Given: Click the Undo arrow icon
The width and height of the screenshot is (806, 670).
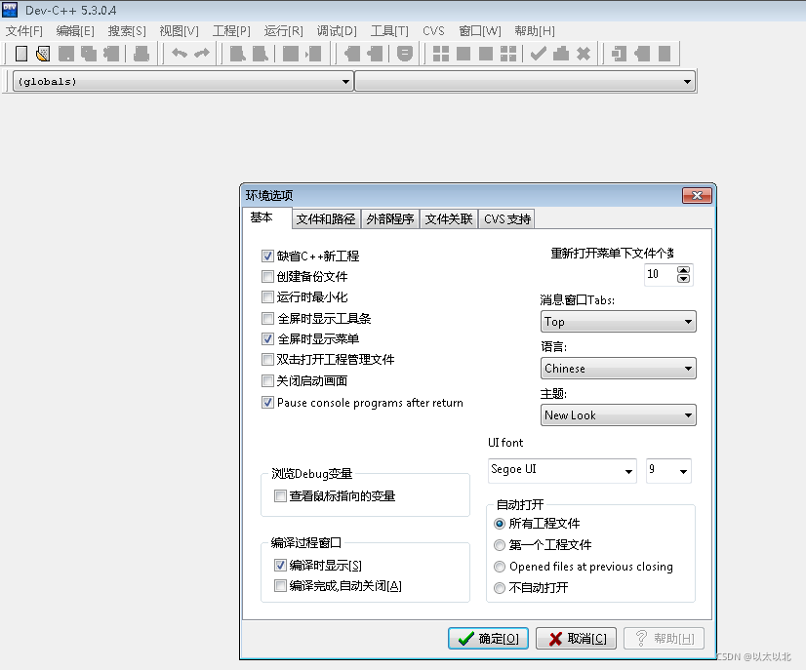Looking at the screenshot, I should [x=181, y=54].
